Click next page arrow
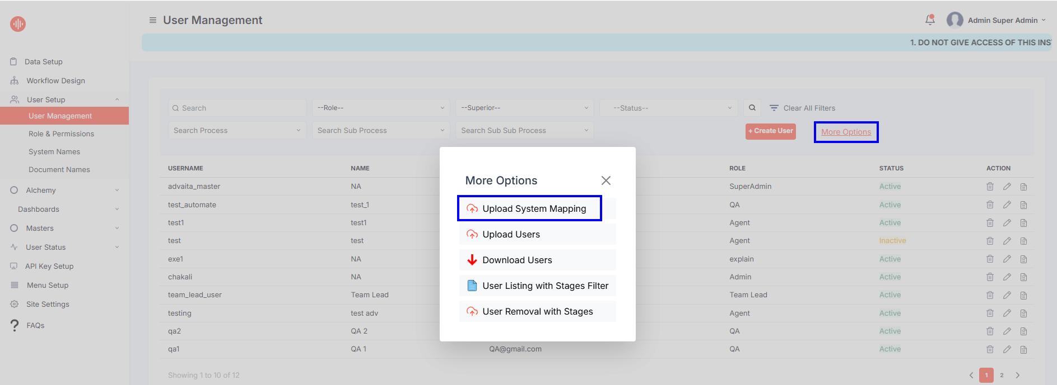The height and width of the screenshot is (385, 1057). point(1018,375)
